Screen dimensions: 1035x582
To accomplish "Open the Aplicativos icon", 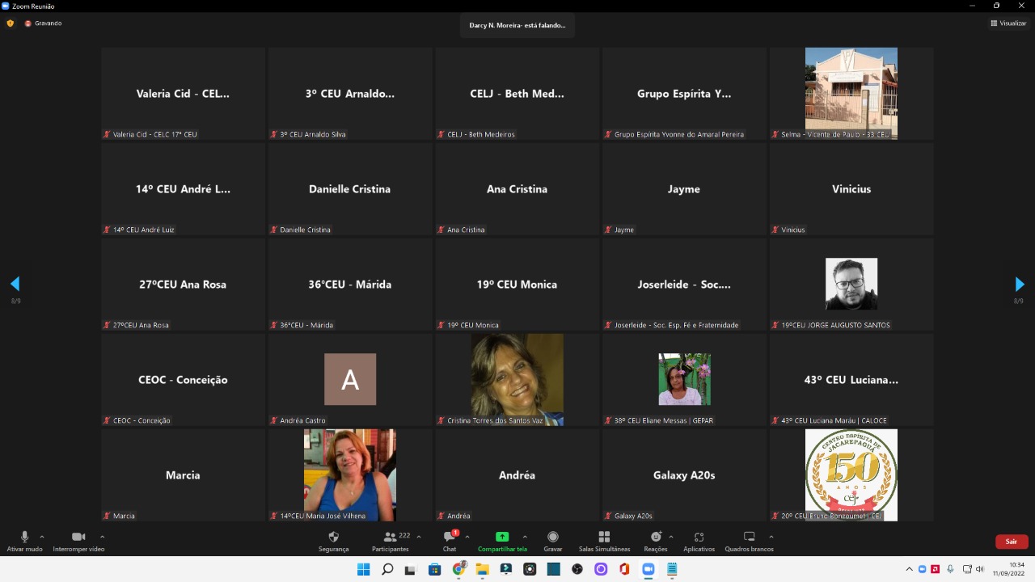I will pyautogui.click(x=699, y=538).
